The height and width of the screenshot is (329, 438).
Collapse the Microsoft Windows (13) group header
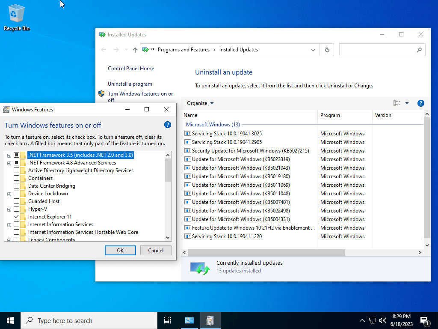coord(213,125)
